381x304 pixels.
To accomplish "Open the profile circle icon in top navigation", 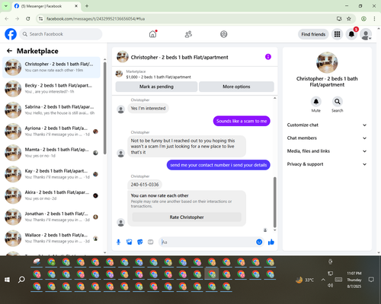I will (224, 34).
